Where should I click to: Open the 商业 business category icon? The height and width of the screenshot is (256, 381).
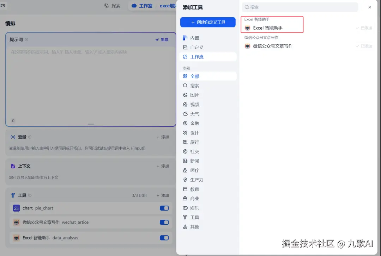[x=185, y=199]
